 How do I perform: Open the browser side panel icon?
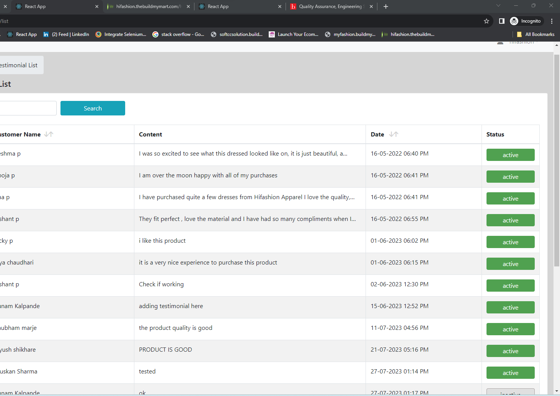tap(501, 21)
